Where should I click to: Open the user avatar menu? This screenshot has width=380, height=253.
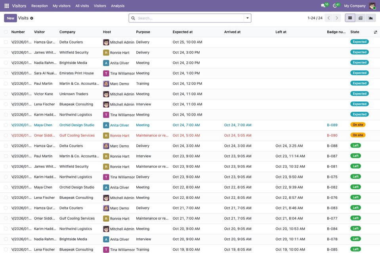click(x=372, y=6)
